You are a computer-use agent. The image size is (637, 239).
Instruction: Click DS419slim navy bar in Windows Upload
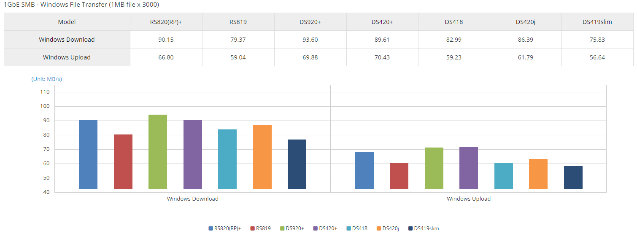[573, 178]
